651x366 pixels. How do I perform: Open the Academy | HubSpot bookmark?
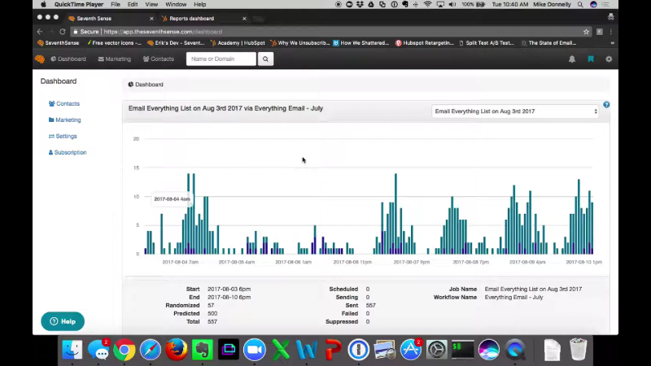pyautogui.click(x=240, y=43)
